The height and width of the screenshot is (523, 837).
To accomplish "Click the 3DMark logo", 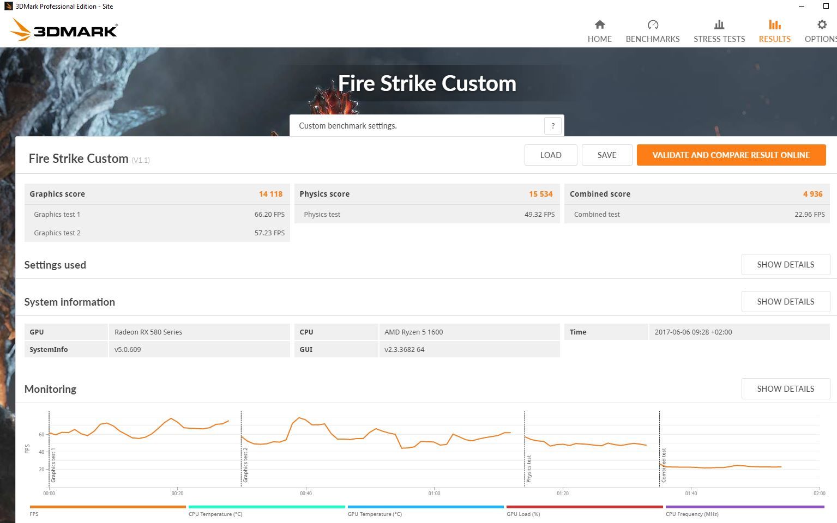I will [64, 30].
